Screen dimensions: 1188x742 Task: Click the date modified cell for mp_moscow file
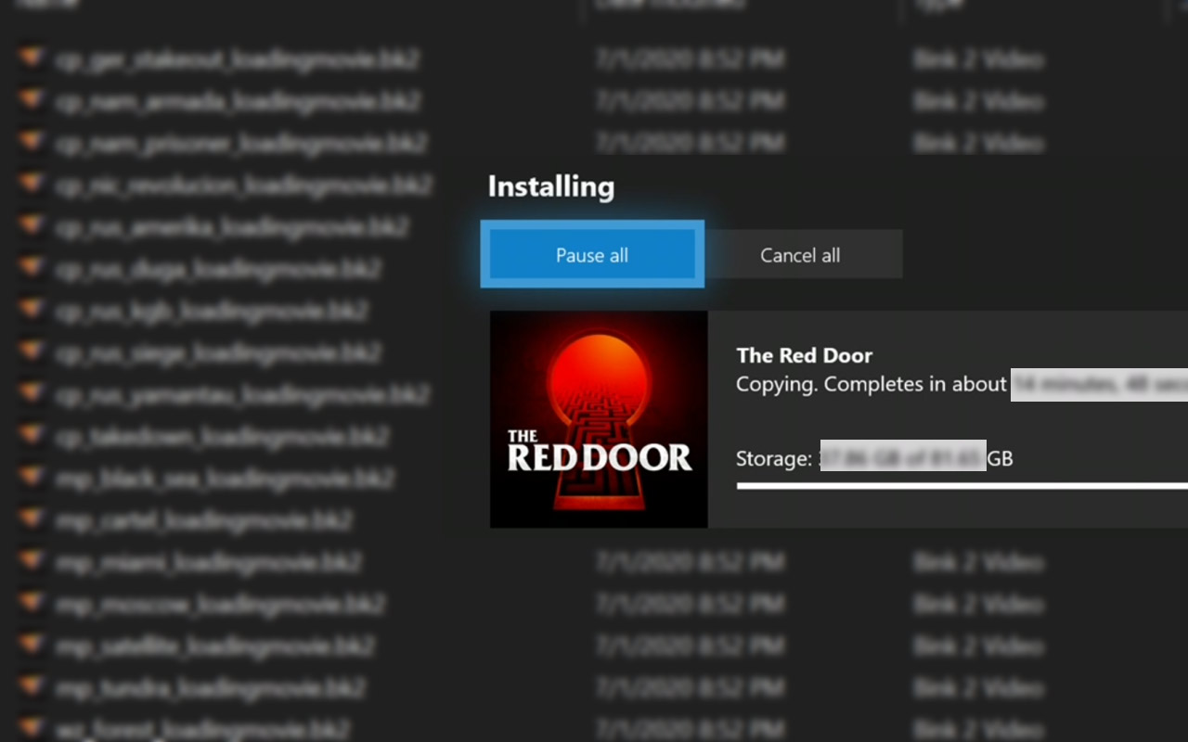point(690,605)
